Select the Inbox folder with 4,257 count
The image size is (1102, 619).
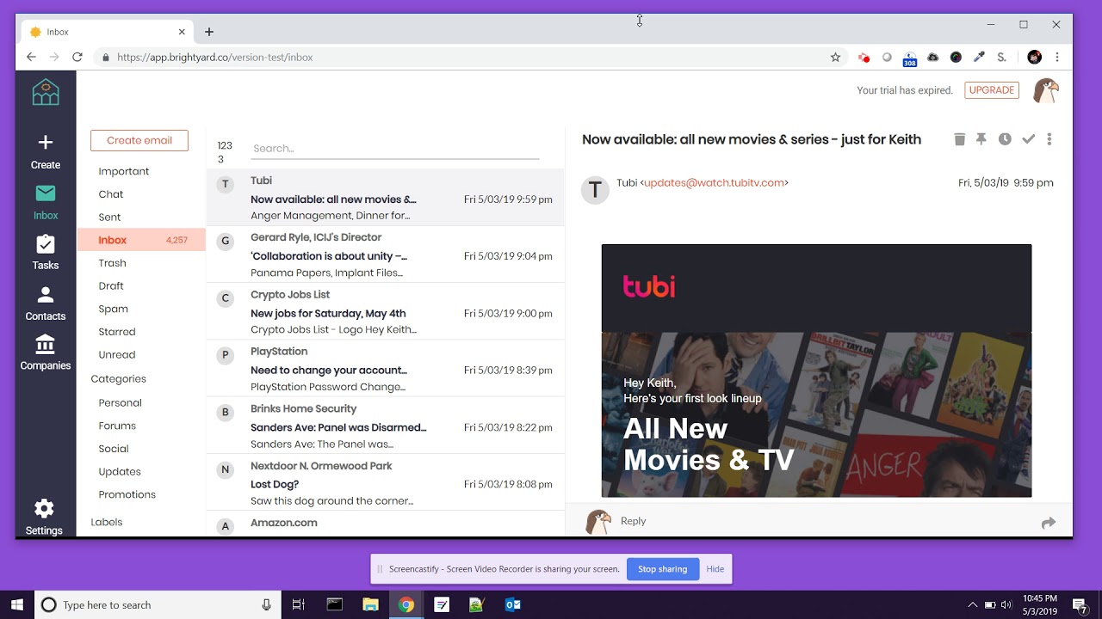[x=141, y=240]
